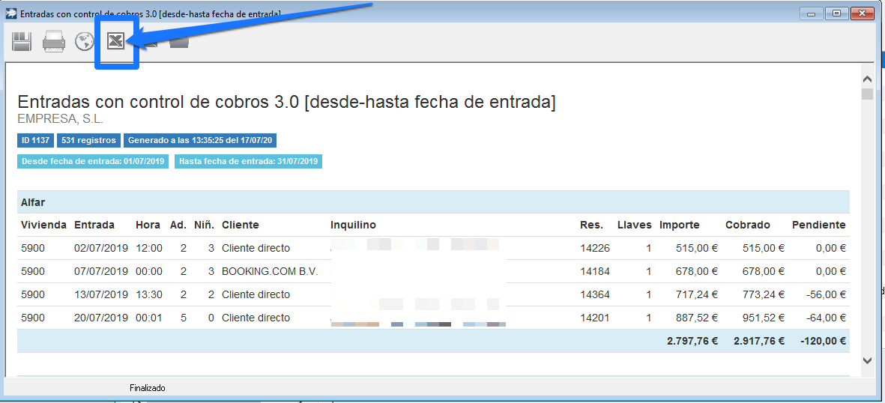The width and height of the screenshot is (885, 403).
Task: Click the hour '13:30' cell
Action: pos(149,294)
